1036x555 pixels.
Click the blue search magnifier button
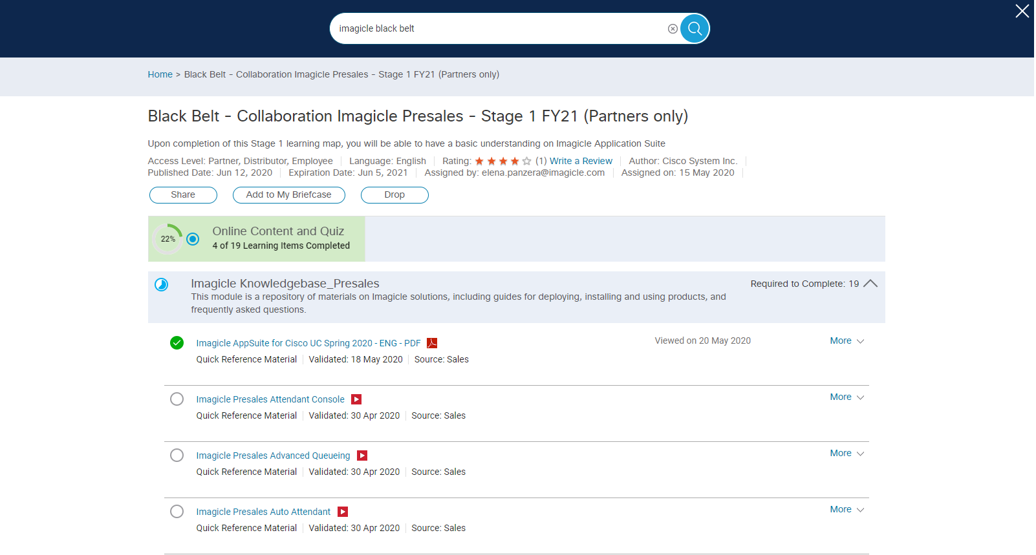[695, 28]
